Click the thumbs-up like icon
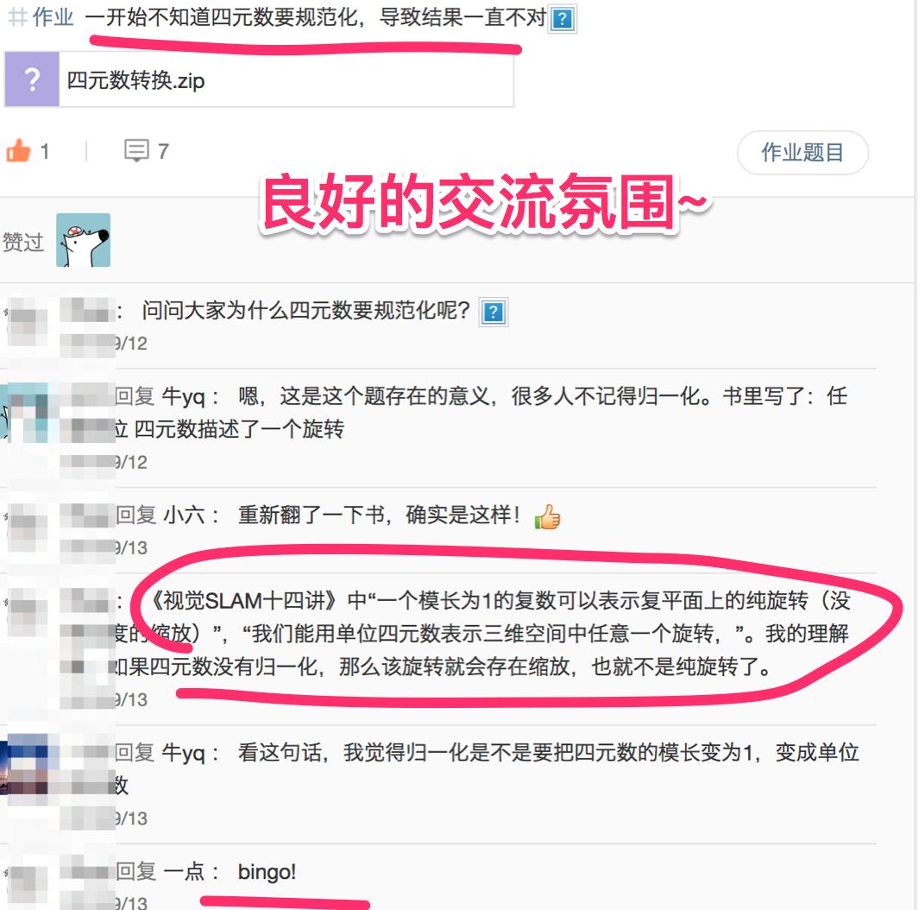Image resolution: width=918 pixels, height=910 pixels. point(18,150)
